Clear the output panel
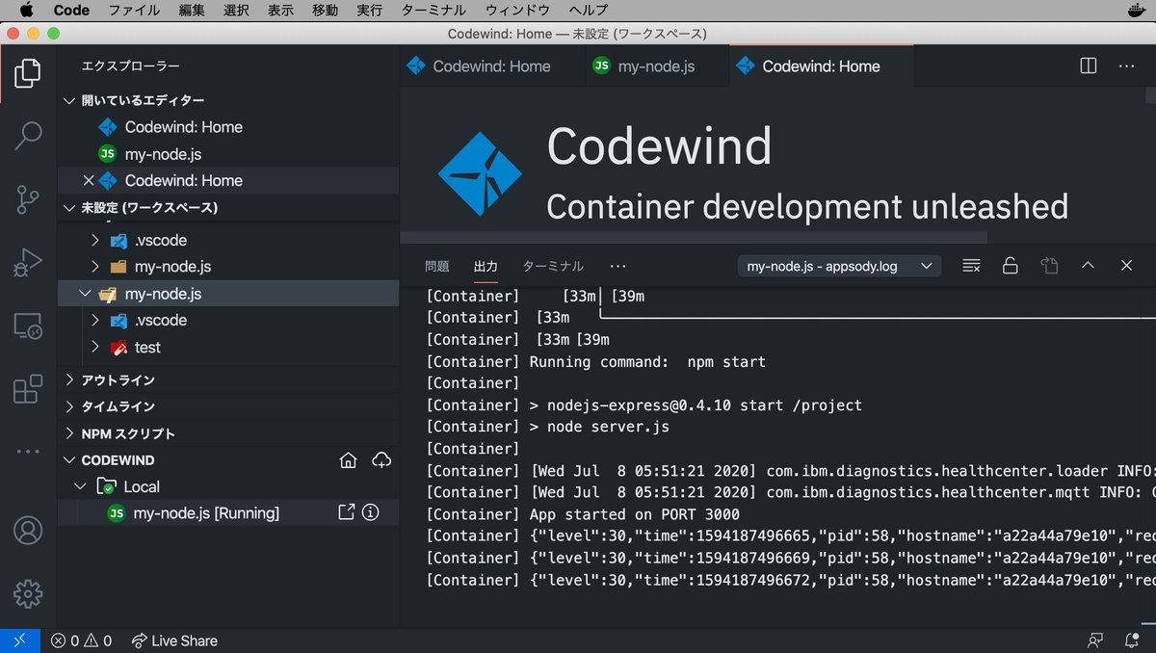 [x=971, y=266]
